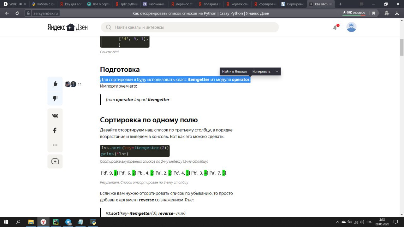Click Найти в Яндексе popup button
Screen dimensions: 404x227
tap(235, 72)
